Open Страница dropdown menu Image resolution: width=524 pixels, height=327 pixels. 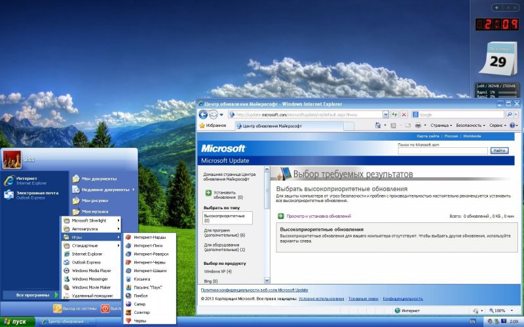point(441,126)
